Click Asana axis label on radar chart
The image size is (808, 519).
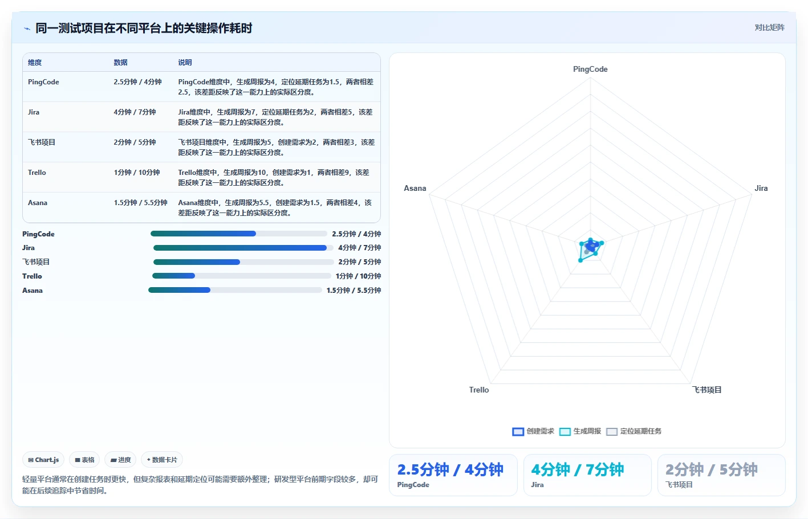coord(415,188)
